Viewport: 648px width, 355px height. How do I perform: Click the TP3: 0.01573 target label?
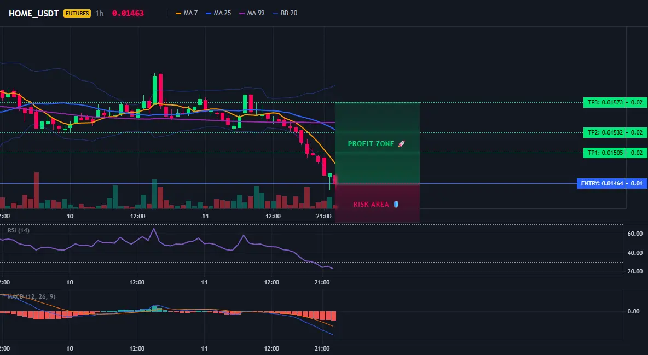click(x=605, y=102)
